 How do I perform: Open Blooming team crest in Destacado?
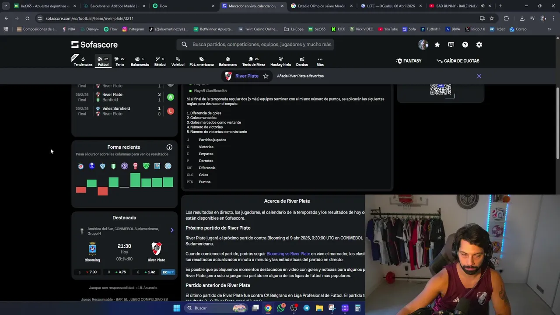pos(92,248)
